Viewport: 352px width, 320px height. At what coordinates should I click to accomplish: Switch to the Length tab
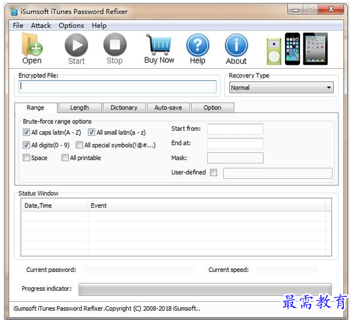point(80,108)
